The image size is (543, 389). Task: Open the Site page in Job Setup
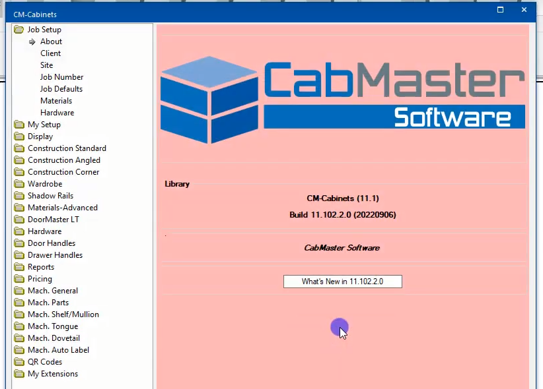click(46, 65)
